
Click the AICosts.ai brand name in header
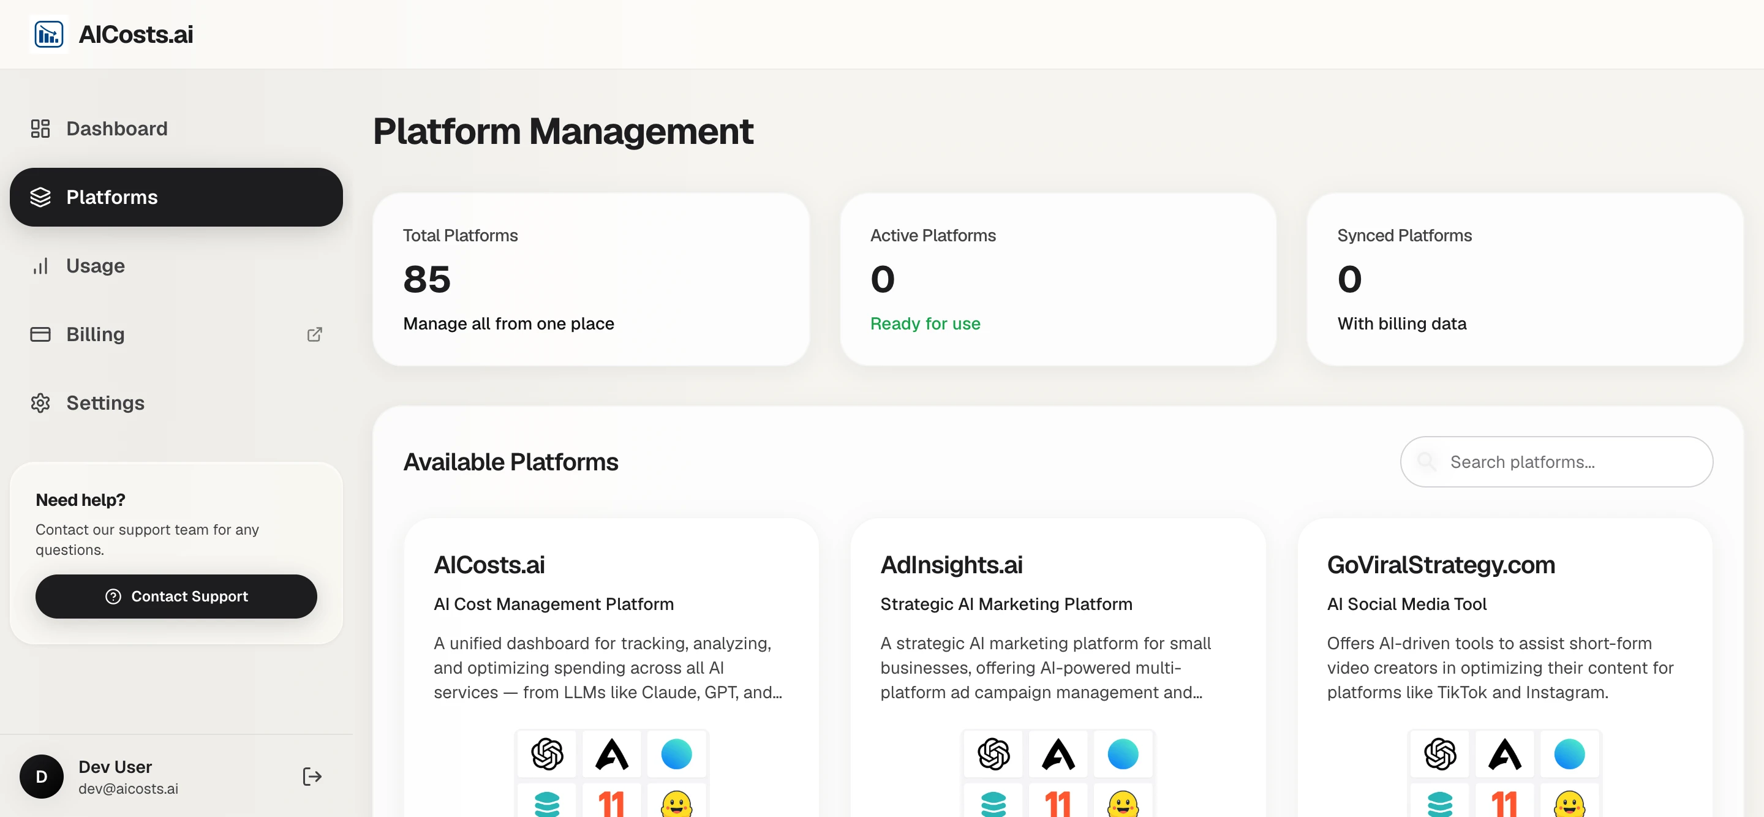coord(135,34)
